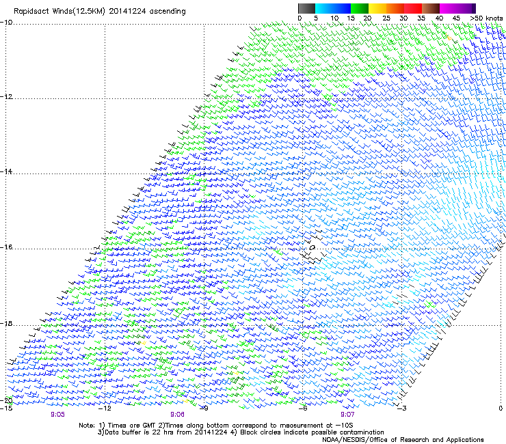Click the '-6' longitude axis label
506x444 pixels.
click(x=303, y=408)
